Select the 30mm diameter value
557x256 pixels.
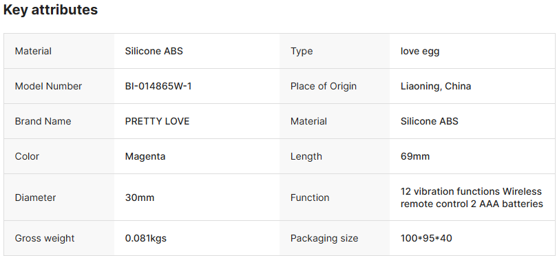(140, 198)
